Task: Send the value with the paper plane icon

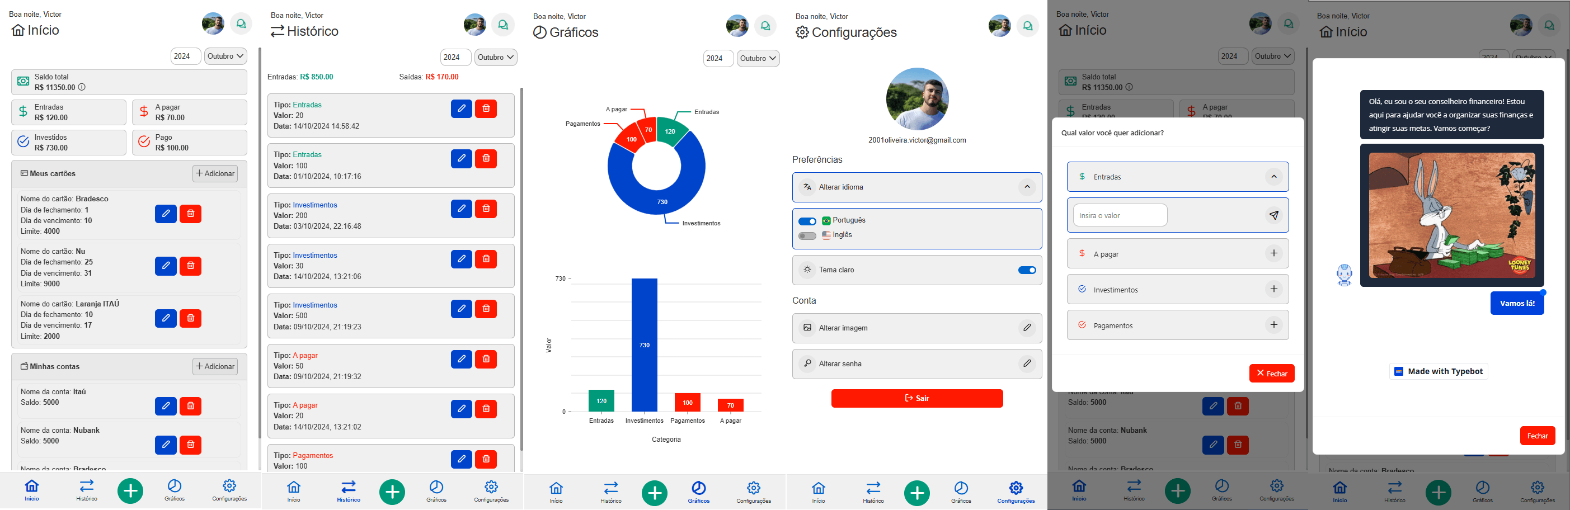Action: pyautogui.click(x=1274, y=215)
